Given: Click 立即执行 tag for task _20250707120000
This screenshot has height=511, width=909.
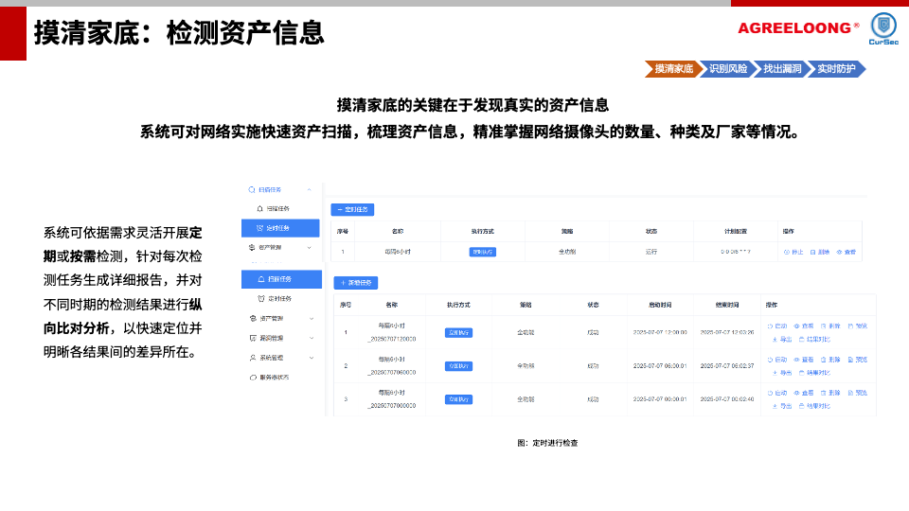Looking at the screenshot, I should 458,332.
